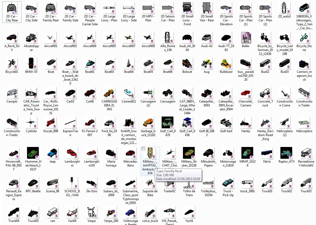The width and height of the screenshot is (316, 225).
Task: Select the Carrera911 file icon
Action: point(129,94)
